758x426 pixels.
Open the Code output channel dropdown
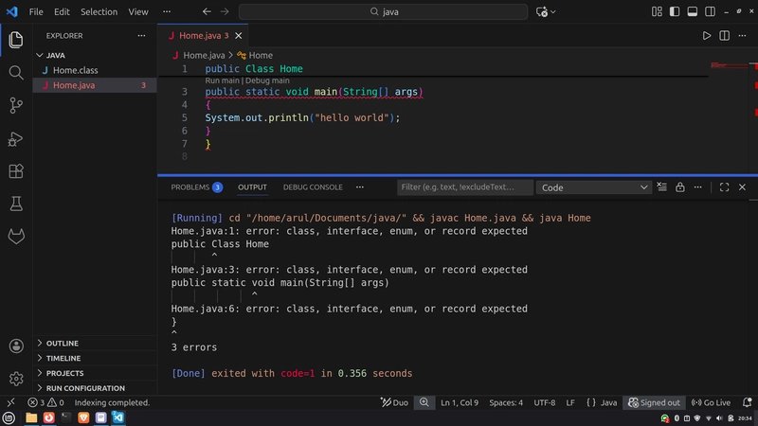pyautogui.click(x=594, y=187)
